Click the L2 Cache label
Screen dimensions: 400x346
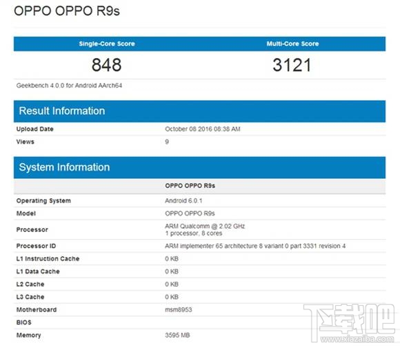coord(30,285)
